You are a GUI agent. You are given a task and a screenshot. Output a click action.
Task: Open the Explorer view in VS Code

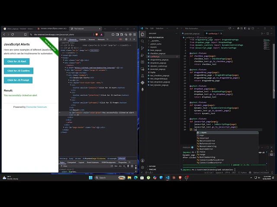[142, 34]
